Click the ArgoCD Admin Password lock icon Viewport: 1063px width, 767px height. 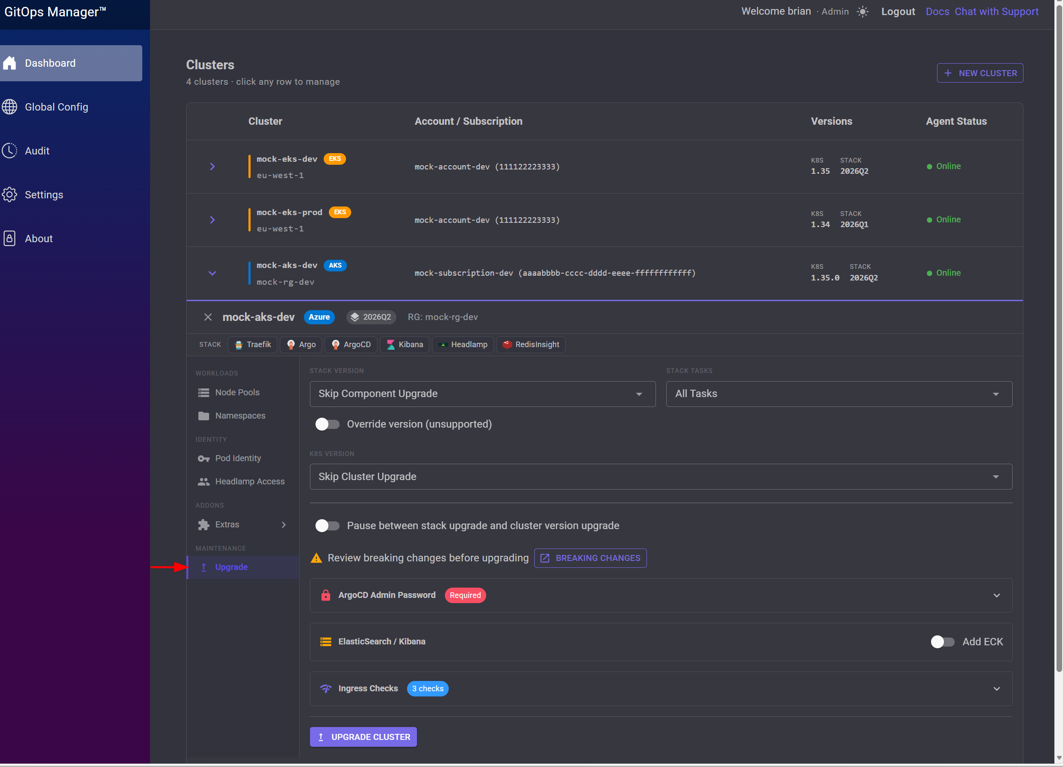point(326,595)
